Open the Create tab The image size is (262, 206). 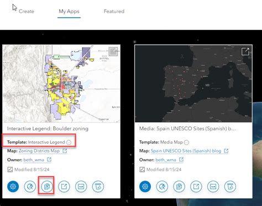coord(27,12)
